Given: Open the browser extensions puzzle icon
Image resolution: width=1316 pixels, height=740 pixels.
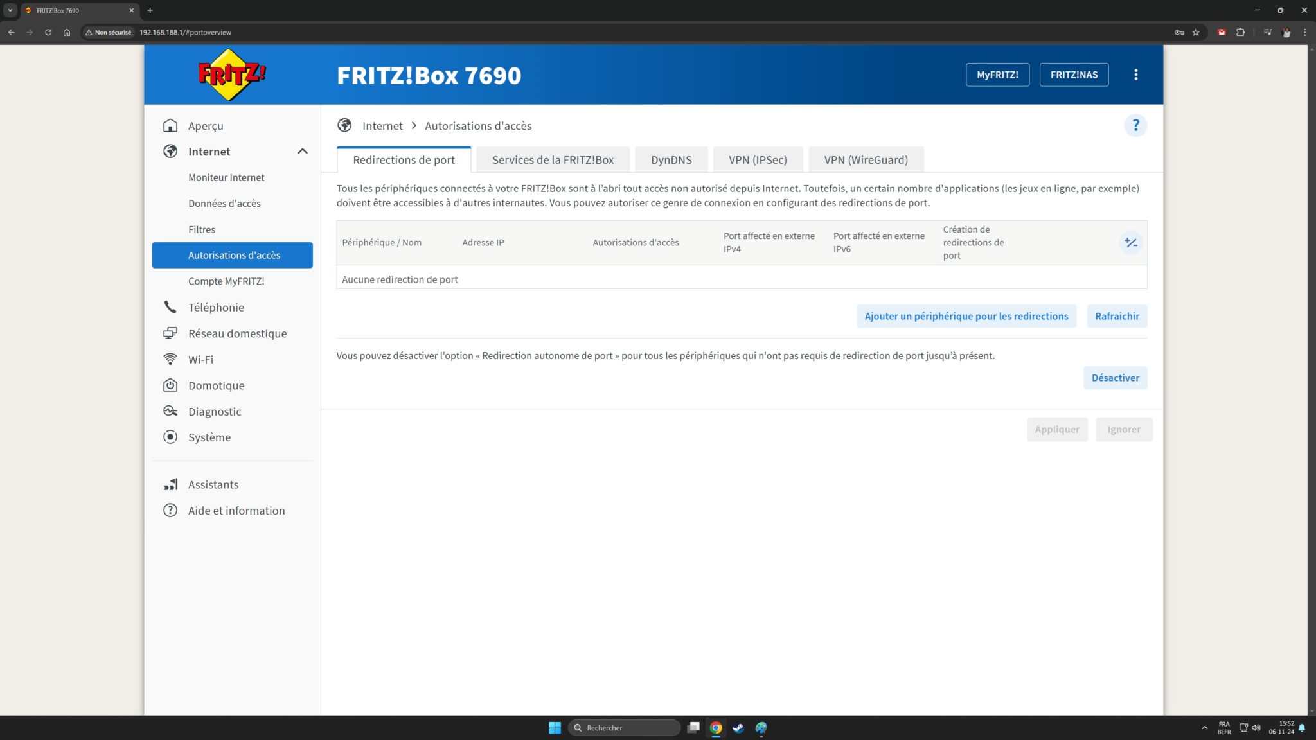Looking at the screenshot, I should [1240, 32].
